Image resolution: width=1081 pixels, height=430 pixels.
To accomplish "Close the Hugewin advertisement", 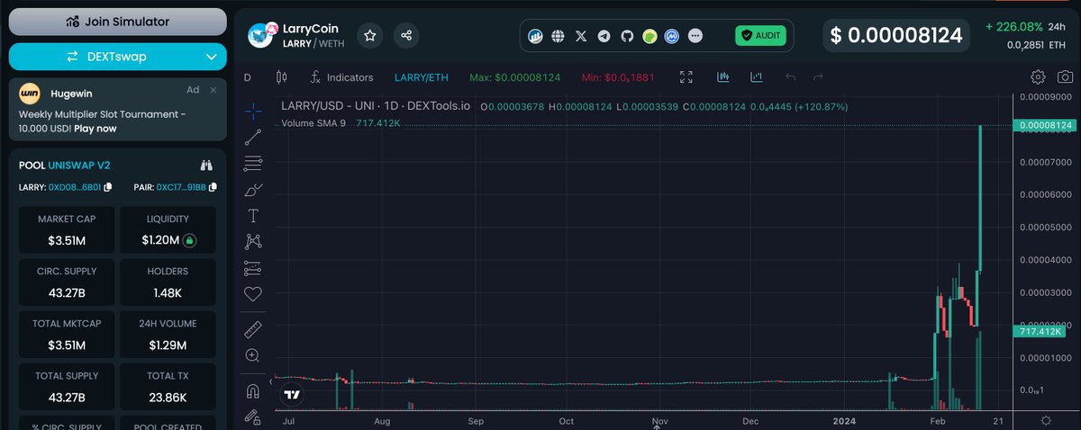I will [x=213, y=90].
